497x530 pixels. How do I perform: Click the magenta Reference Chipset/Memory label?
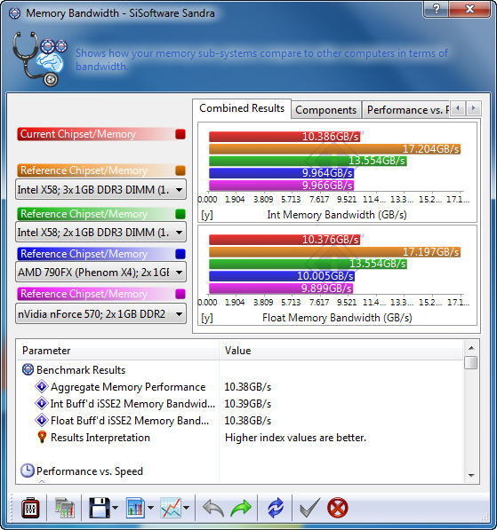(x=84, y=294)
